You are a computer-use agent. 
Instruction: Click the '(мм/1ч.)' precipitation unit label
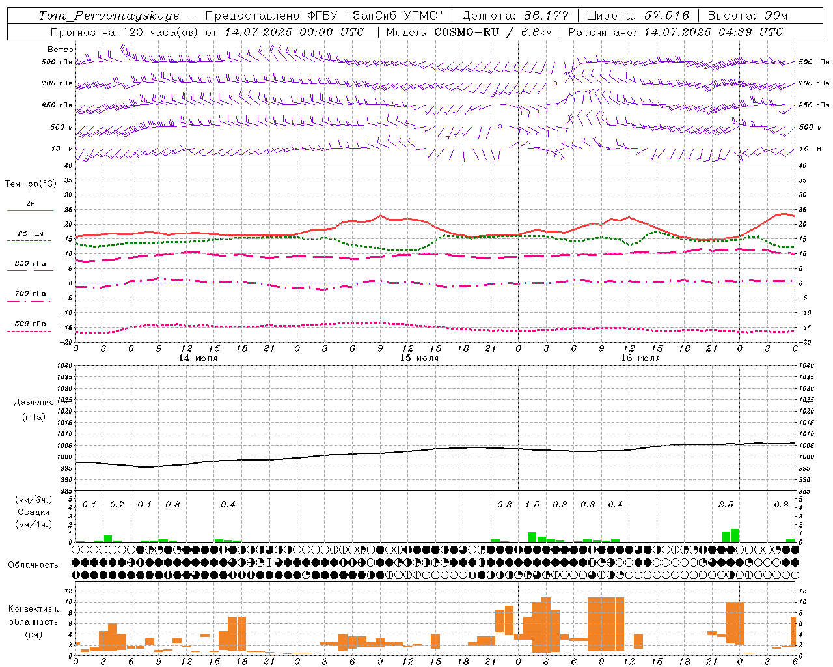(x=34, y=524)
